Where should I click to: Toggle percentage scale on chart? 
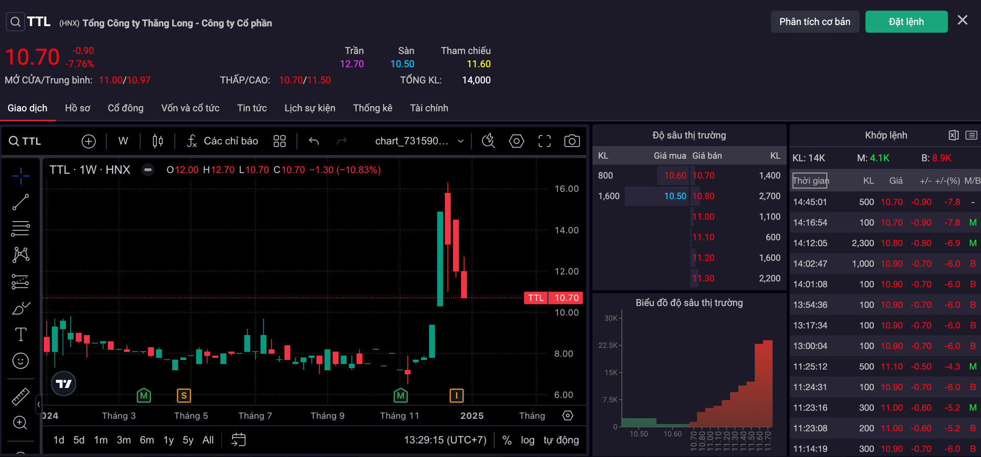pos(506,440)
